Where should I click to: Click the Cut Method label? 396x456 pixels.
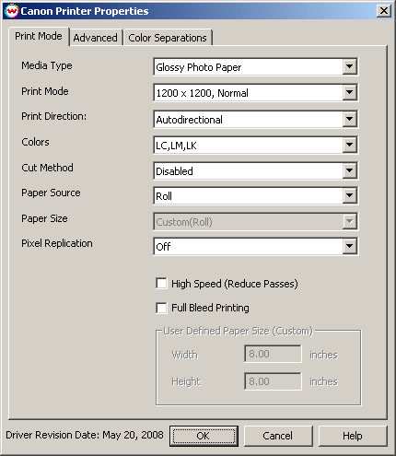47,168
